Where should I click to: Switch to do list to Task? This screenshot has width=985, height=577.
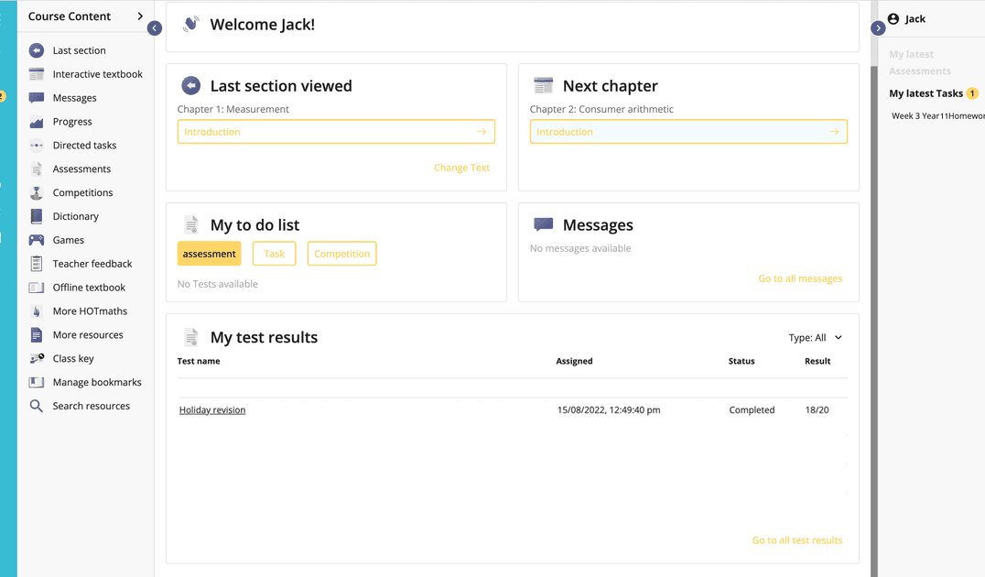[274, 254]
